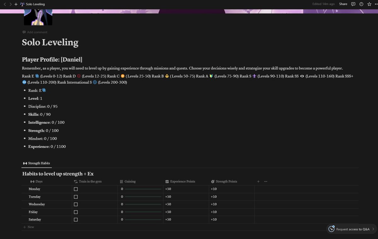Click Saturday's Gaining progress bar
Viewport: 378px width, 239px height.
click(143, 220)
